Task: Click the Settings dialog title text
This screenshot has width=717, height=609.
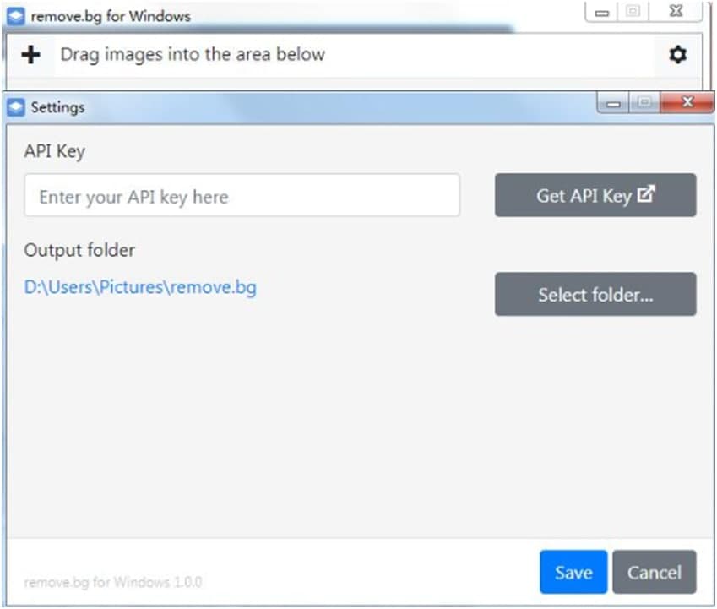Action: pyautogui.click(x=57, y=107)
